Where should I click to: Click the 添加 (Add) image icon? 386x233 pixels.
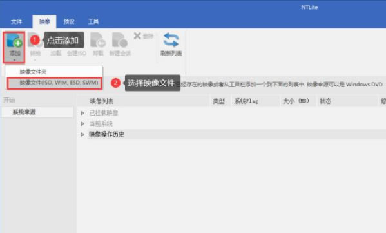coord(14,41)
